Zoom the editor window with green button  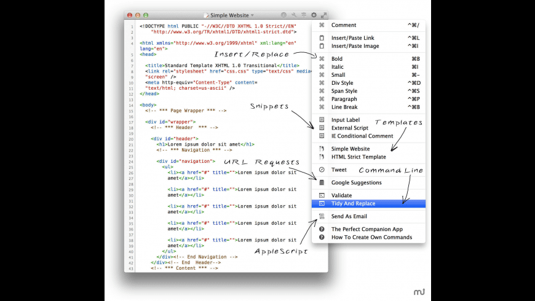pyautogui.click(x=146, y=15)
